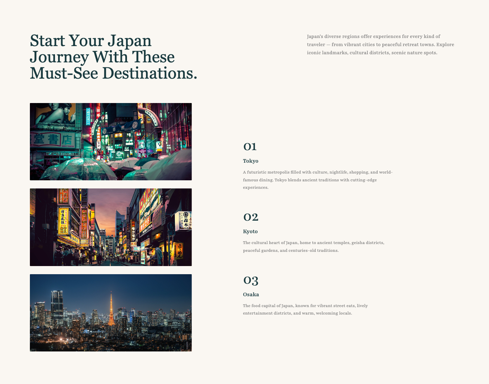Click the Tokyo description about futuristic metropolis
This screenshot has height=384, width=489.
318,180
